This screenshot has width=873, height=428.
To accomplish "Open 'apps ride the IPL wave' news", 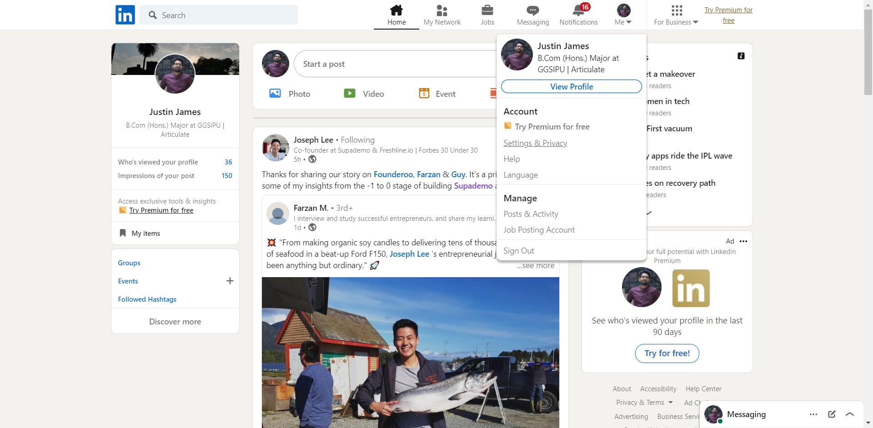I will point(690,156).
